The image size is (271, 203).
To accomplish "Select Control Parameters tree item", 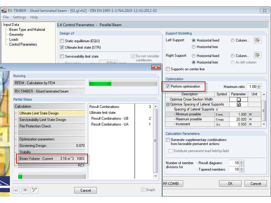I will (x=23, y=45).
